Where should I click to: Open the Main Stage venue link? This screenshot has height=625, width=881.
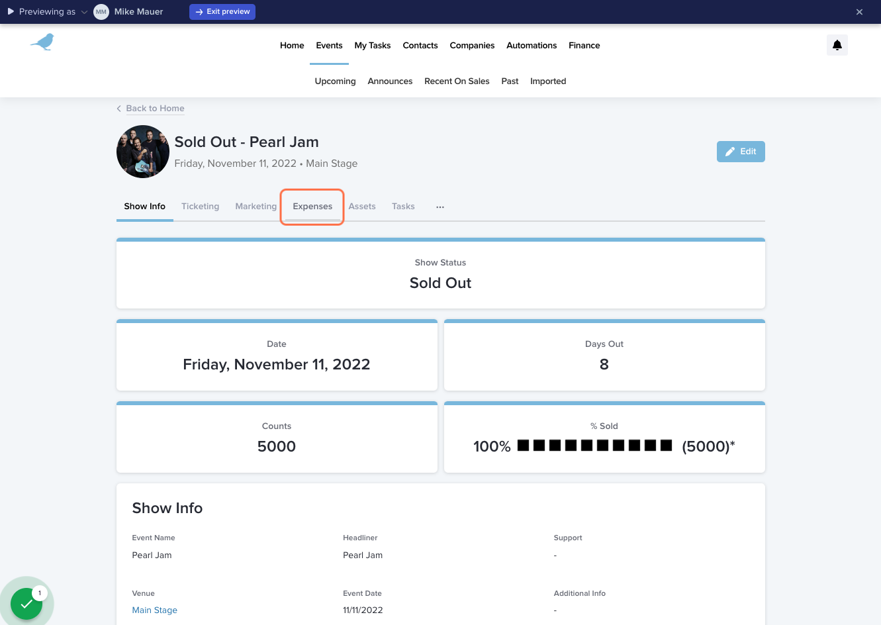155,610
